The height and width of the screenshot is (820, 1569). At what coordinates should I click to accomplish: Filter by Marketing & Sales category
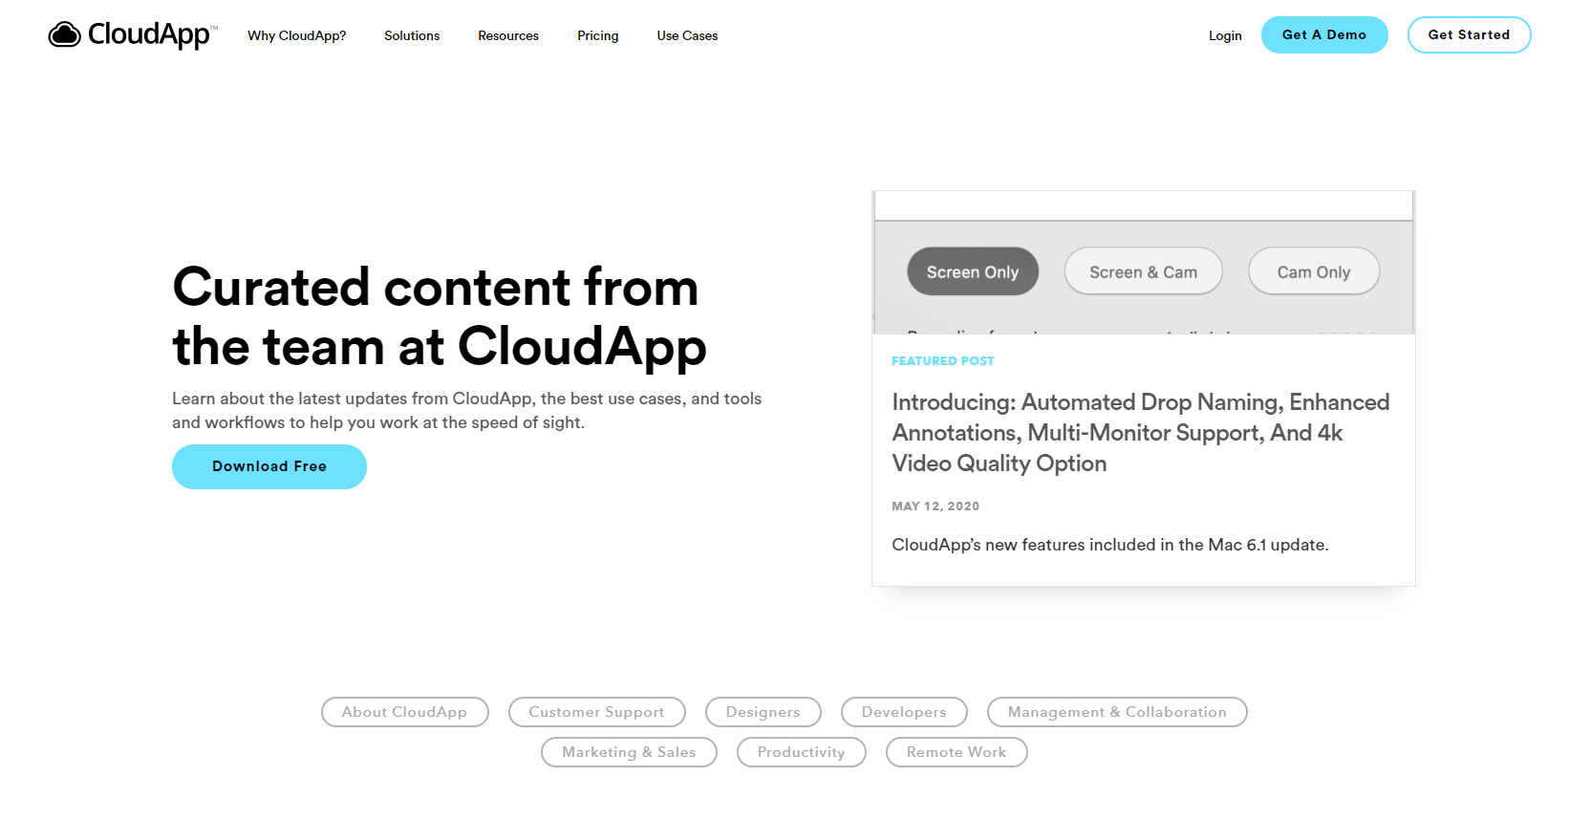pyautogui.click(x=629, y=752)
